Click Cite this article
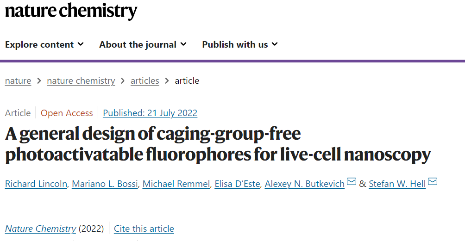This screenshot has height=241, width=465. 144,229
